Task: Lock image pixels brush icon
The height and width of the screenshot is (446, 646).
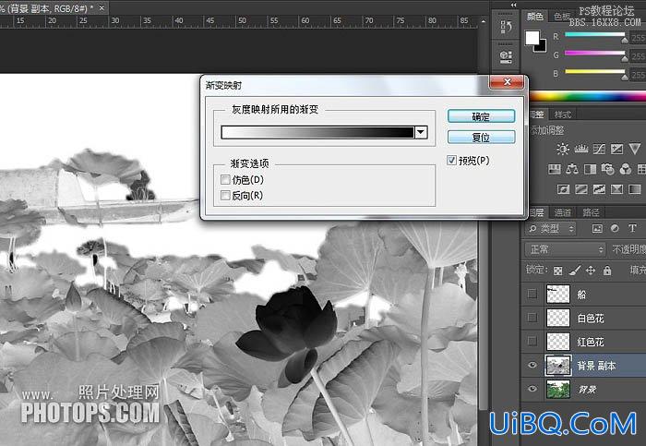Action: (x=574, y=271)
